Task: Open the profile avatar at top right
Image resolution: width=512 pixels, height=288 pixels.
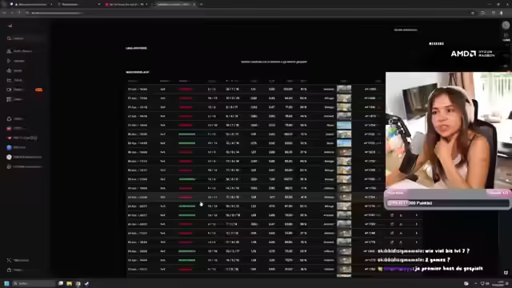Action: [x=506, y=25]
